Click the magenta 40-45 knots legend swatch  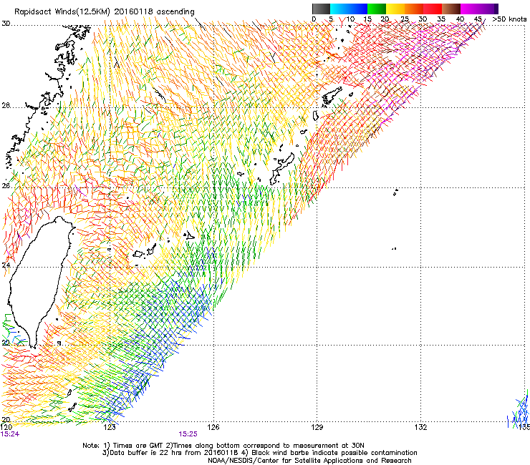coord(470,9)
